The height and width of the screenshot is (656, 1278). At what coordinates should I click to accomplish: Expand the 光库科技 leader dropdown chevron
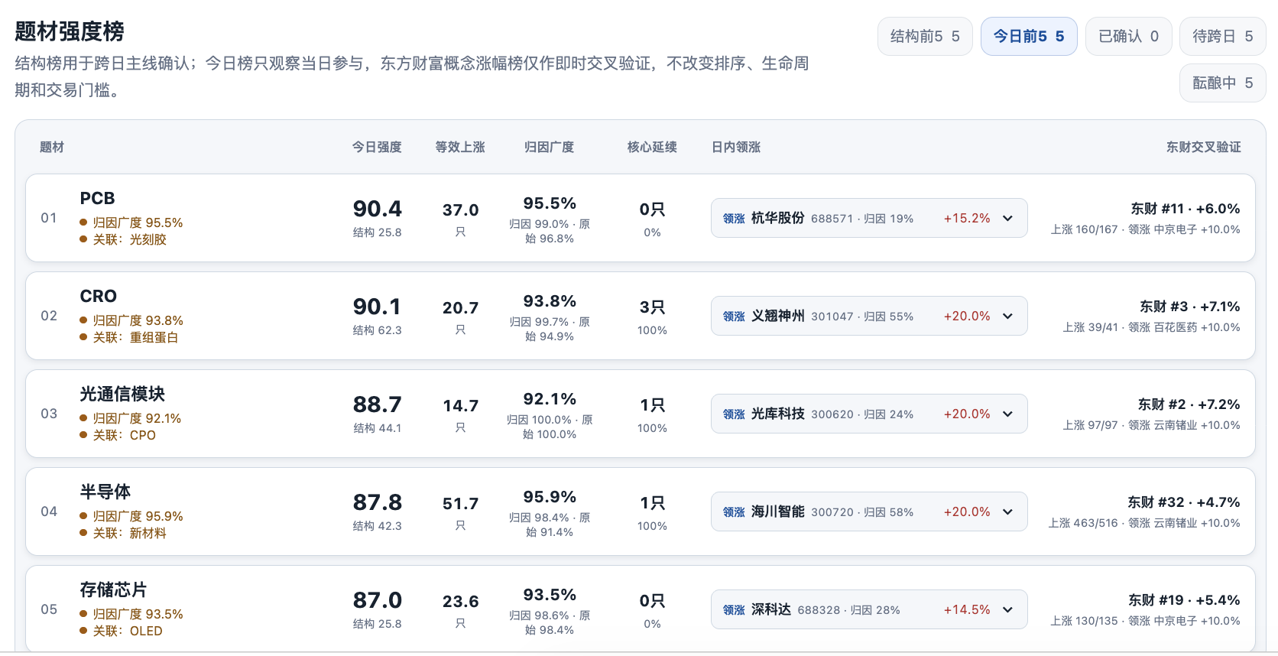(x=1007, y=414)
